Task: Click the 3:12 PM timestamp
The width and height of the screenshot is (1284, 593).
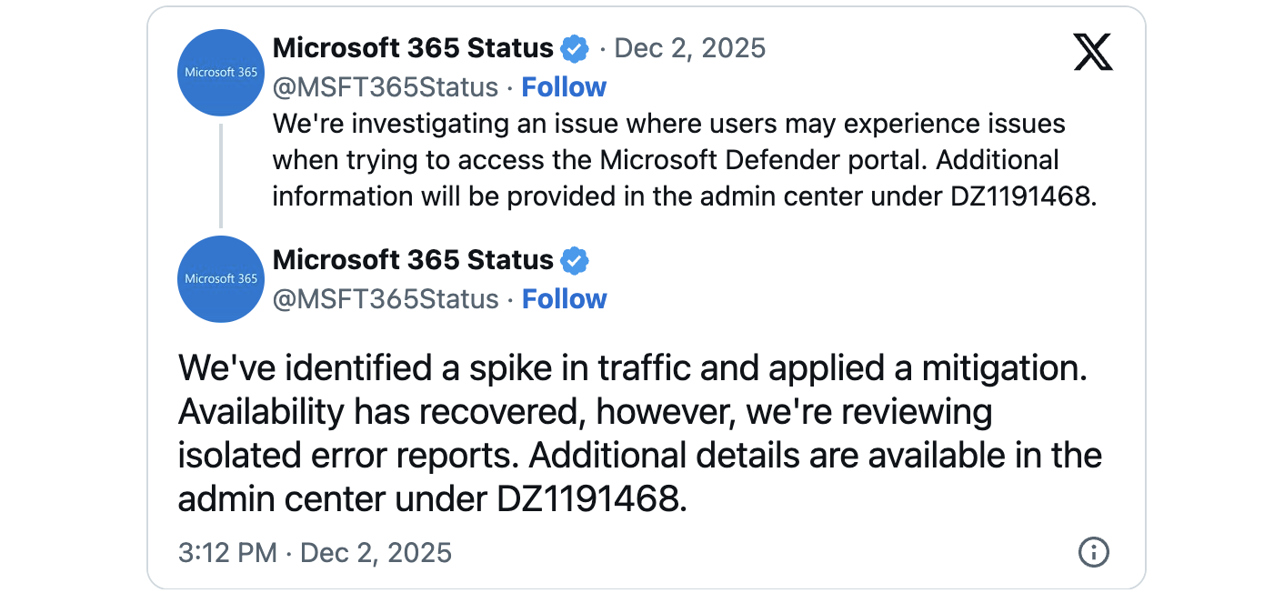Action: (x=226, y=552)
